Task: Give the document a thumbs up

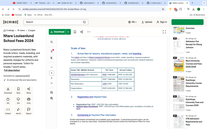Action: (x=8, y=101)
